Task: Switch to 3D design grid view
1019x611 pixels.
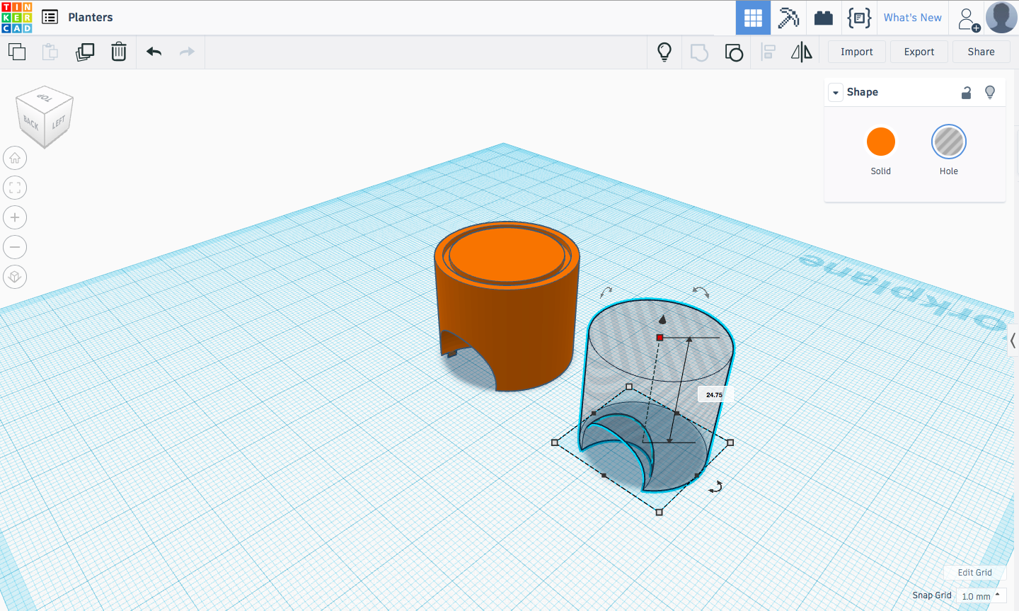Action: point(753,18)
